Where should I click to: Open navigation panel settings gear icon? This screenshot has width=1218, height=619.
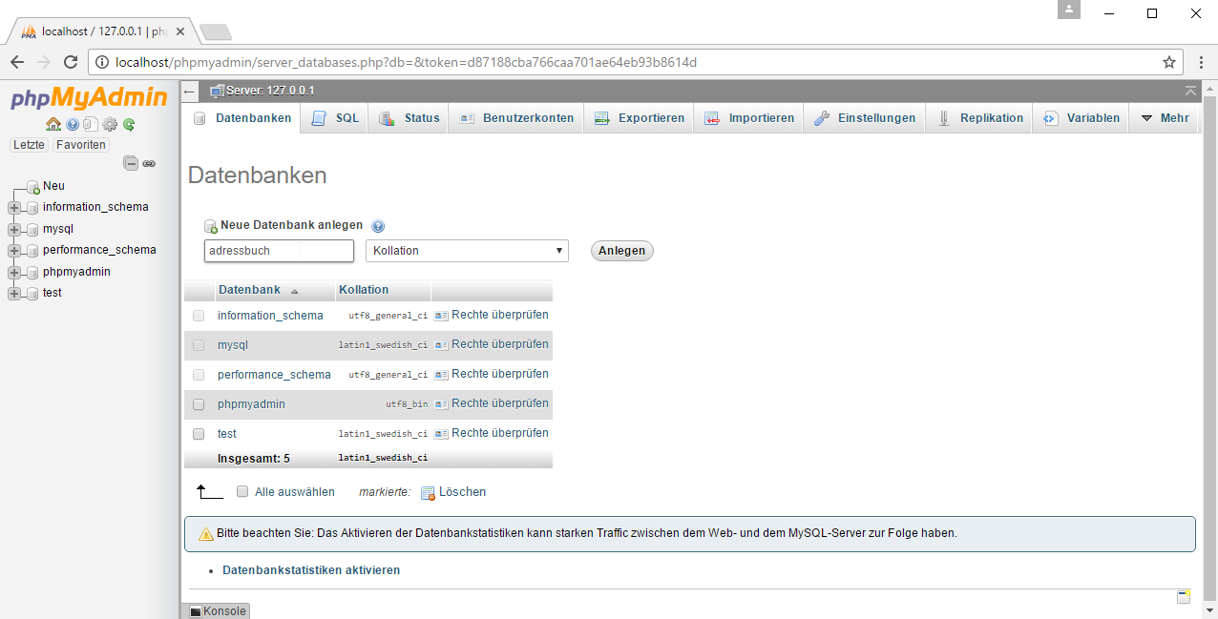pos(110,124)
